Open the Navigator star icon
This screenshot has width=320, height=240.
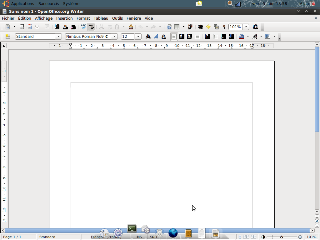(x=208, y=27)
